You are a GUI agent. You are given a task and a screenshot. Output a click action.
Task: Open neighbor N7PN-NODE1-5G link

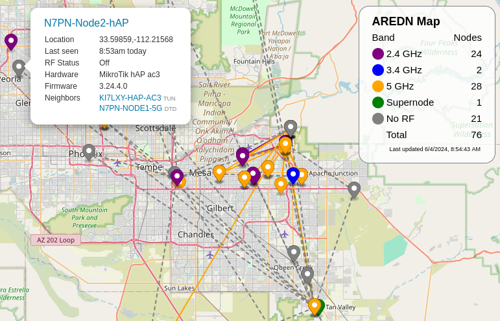tap(131, 108)
